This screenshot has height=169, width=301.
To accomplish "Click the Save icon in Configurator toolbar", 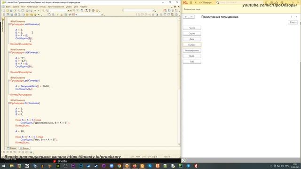I will point(11,10).
